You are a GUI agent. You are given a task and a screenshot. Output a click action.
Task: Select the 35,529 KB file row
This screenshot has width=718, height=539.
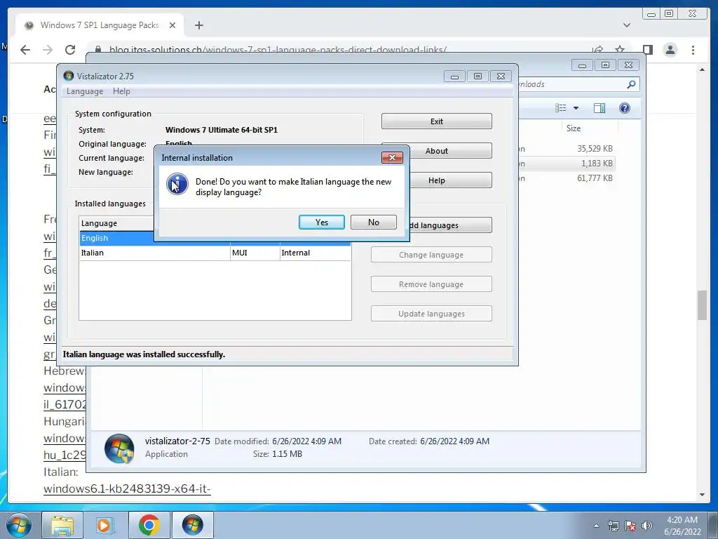(566, 149)
